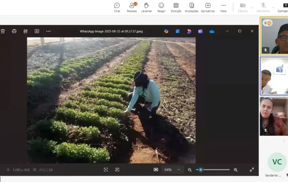This screenshot has width=288, height=182.
Task: Print the WhatsApp image
Action: [x=14, y=31]
